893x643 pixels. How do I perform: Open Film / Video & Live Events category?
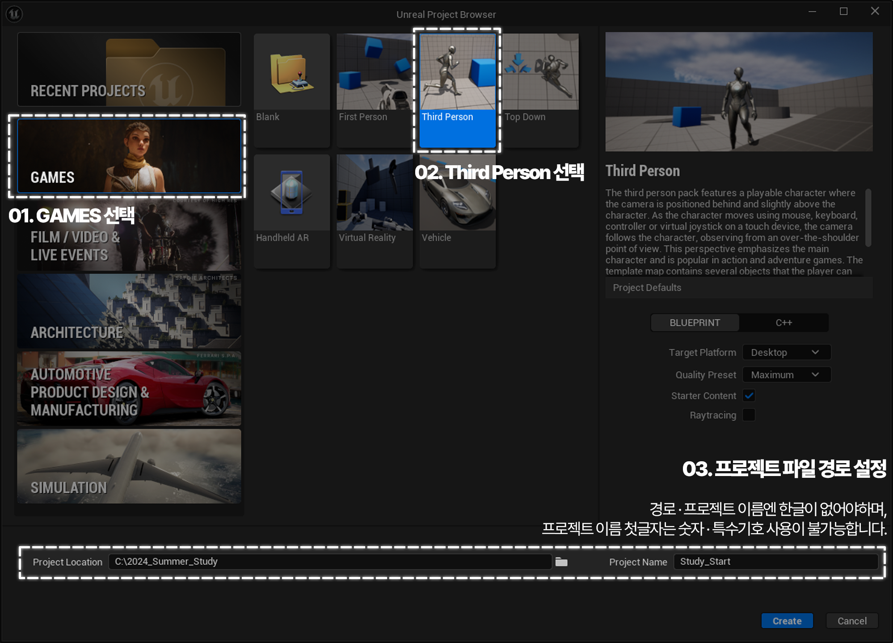(x=129, y=234)
